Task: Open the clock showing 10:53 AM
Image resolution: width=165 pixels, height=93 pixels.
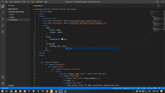Action: click(x=155, y=91)
